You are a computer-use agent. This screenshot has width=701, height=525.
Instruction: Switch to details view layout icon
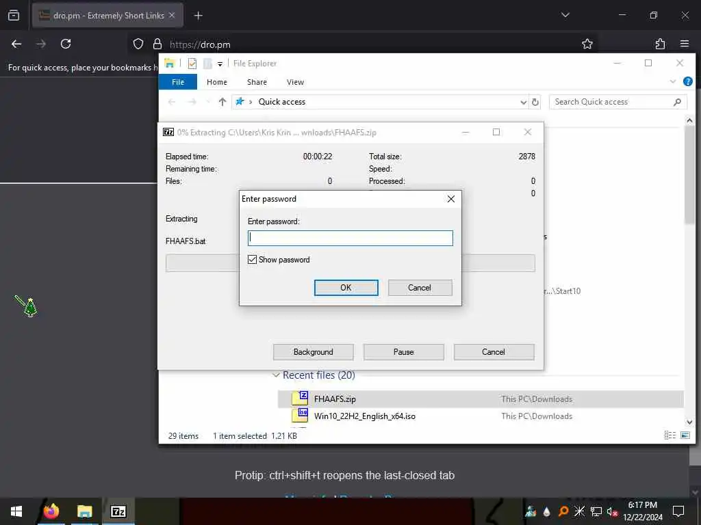click(x=670, y=435)
